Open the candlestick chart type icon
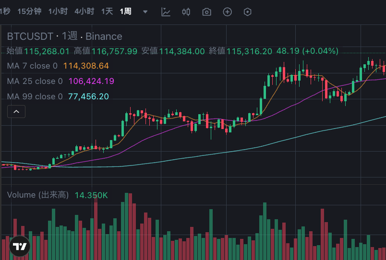 coord(186,12)
